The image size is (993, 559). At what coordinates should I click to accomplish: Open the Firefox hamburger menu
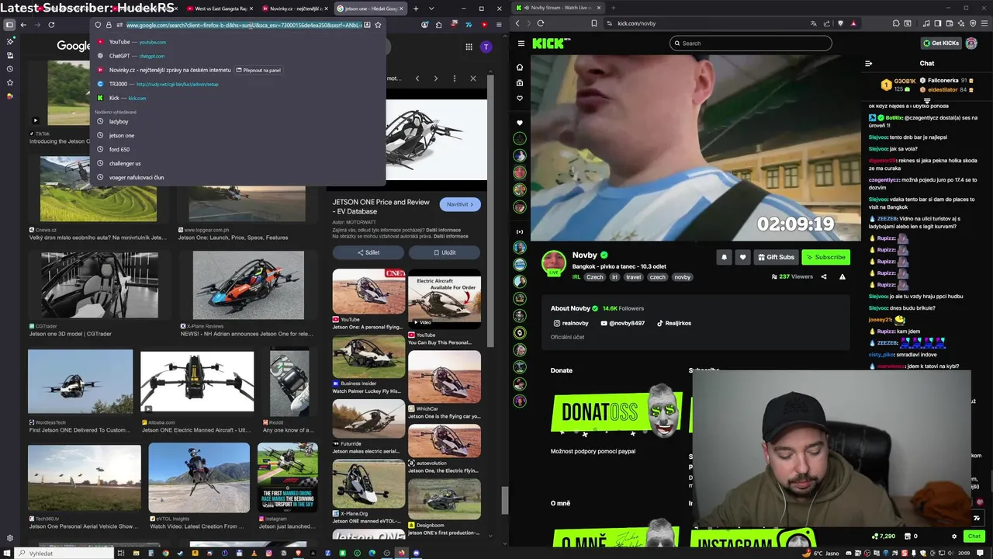coord(497,25)
